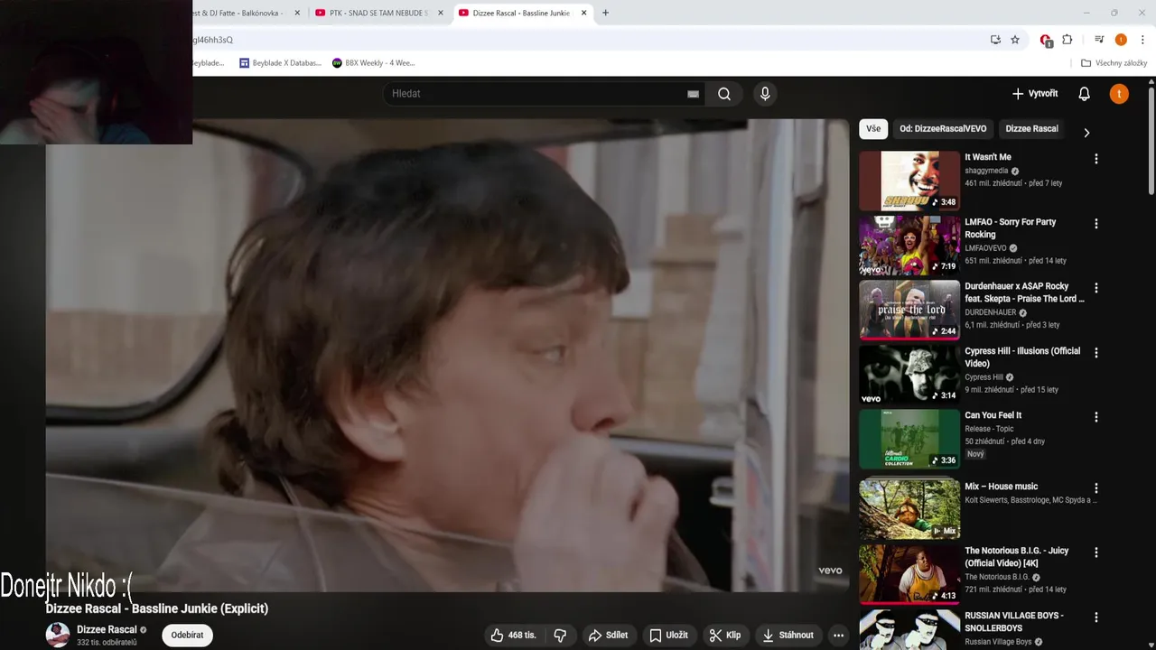Pause the video by clicking the player

pos(447,355)
